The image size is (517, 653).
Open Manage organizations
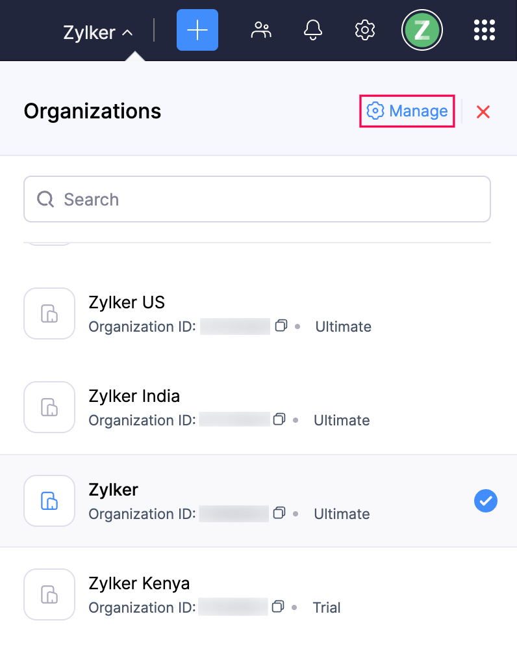coord(407,111)
